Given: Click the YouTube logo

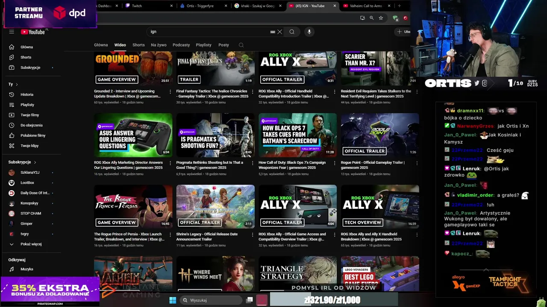Looking at the screenshot, I should (x=33, y=32).
